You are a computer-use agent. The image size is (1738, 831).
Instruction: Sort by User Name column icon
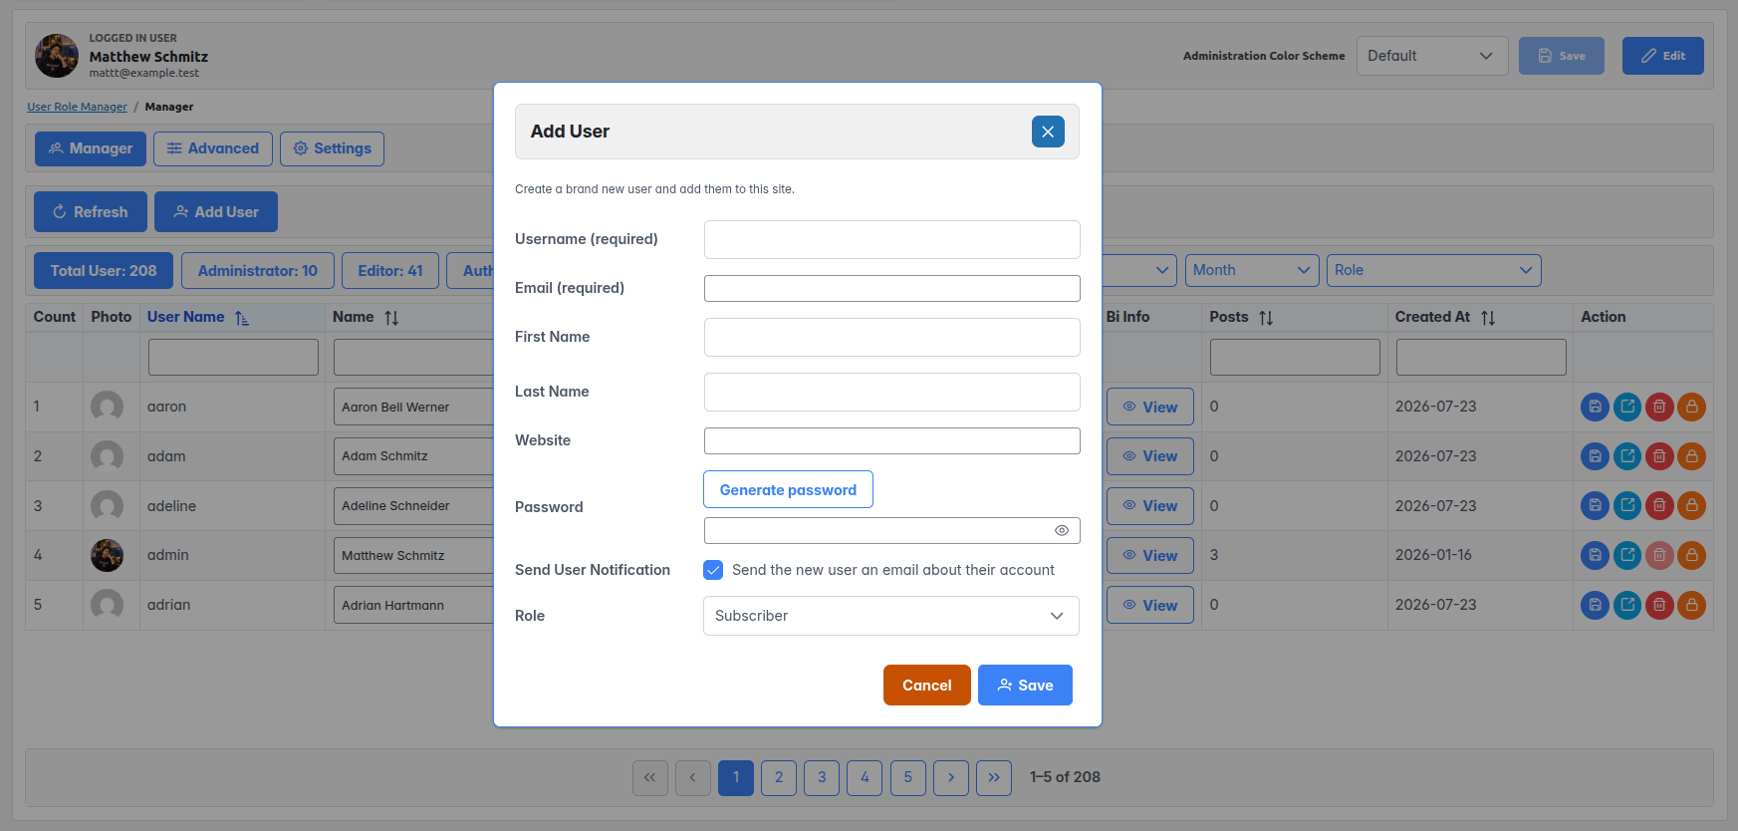(x=242, y=318)
